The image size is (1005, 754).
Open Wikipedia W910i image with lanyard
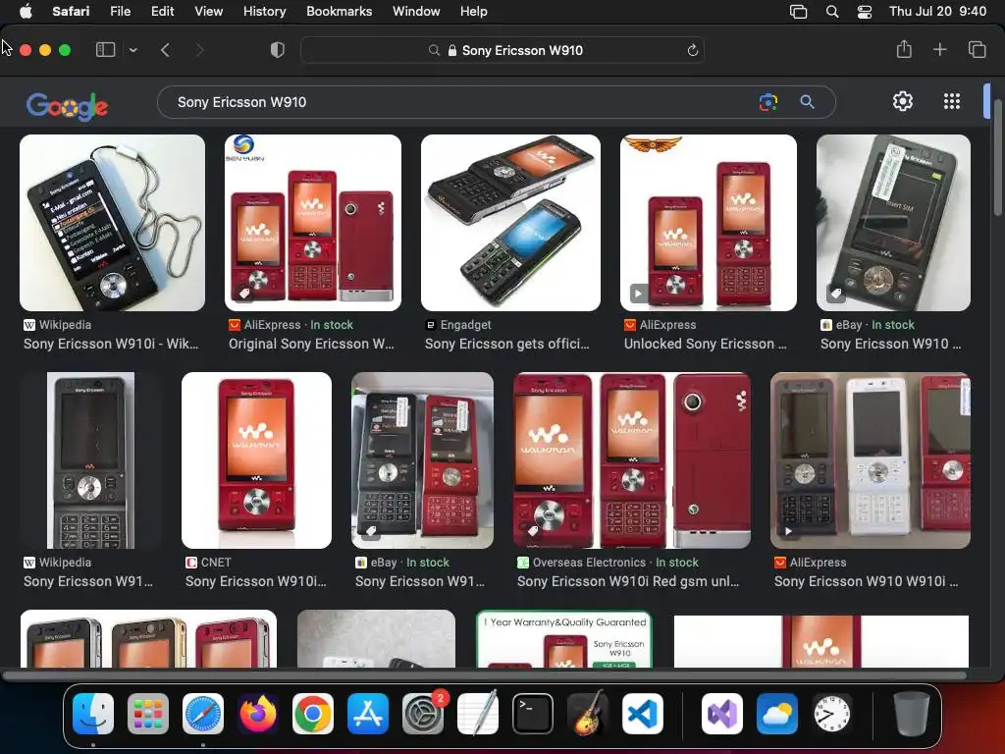[x=112, y=223]
